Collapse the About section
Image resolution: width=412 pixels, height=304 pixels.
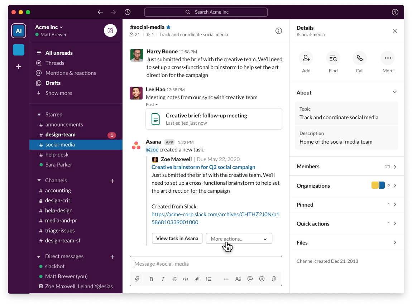pos(395,92)
